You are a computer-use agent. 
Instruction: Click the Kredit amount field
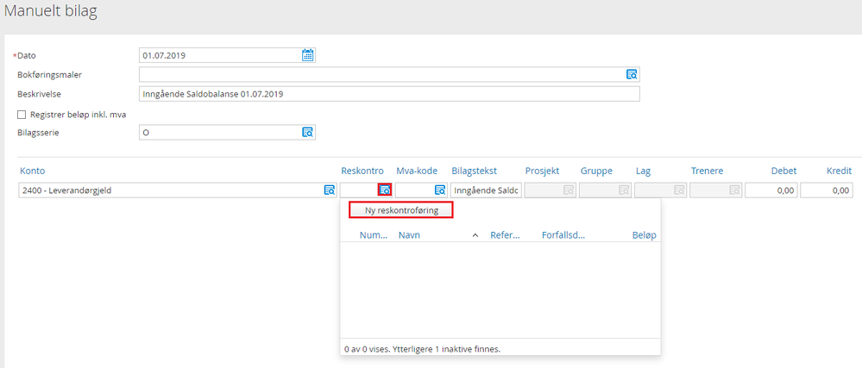point(827,190)
